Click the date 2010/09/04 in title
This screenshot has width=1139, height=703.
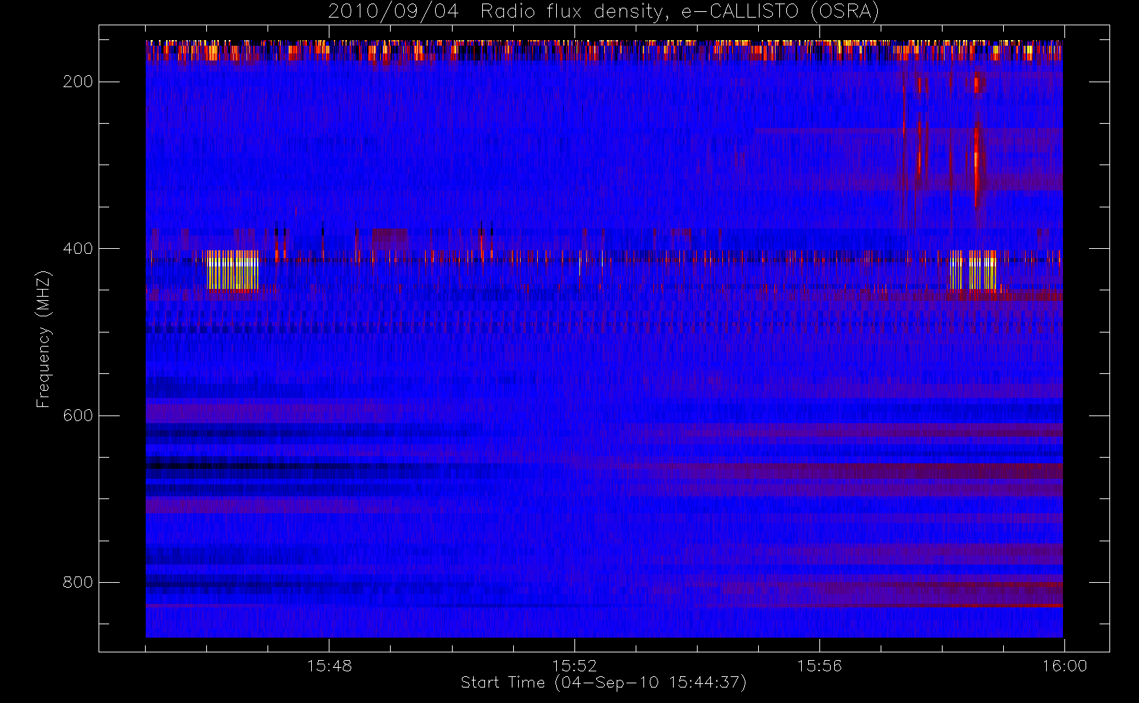point(394,12)
